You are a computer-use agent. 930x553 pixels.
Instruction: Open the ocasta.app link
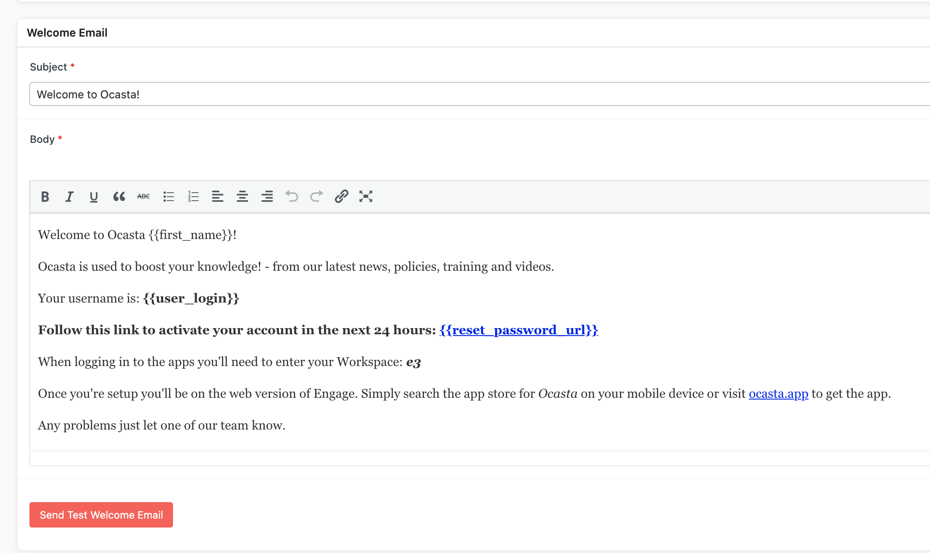point(778,393)
